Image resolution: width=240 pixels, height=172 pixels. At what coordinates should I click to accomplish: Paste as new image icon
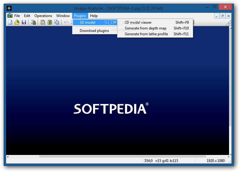point(50,22)
